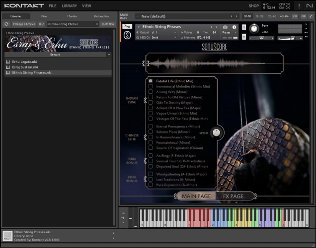Open snapshot view with camera icon
This screenshot has height=248, width=316.
tap(225, 27)
